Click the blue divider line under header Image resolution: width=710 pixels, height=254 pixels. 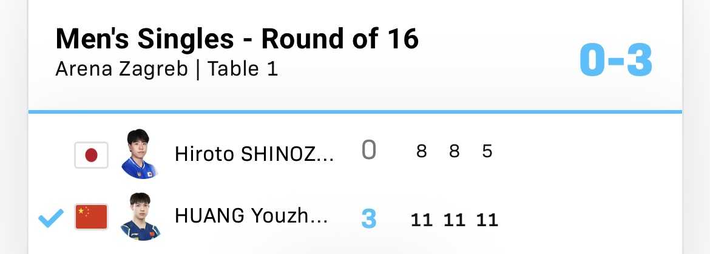pyautogui.click(x=355, y=112)
